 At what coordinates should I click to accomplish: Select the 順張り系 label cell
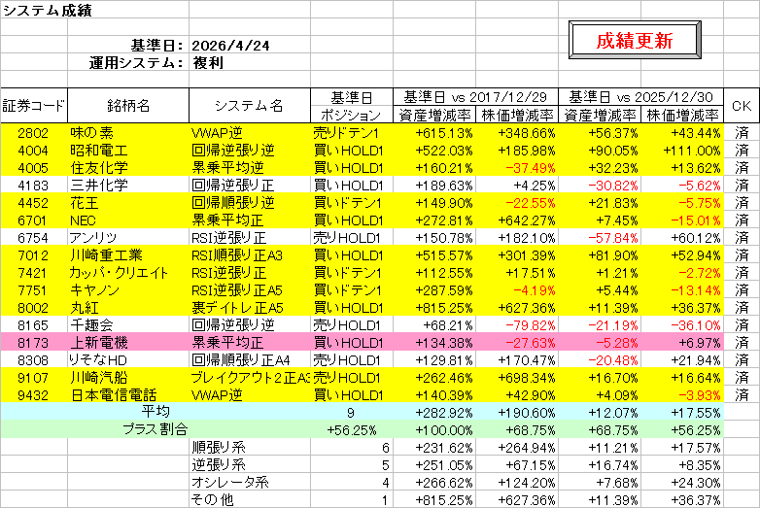250,447
